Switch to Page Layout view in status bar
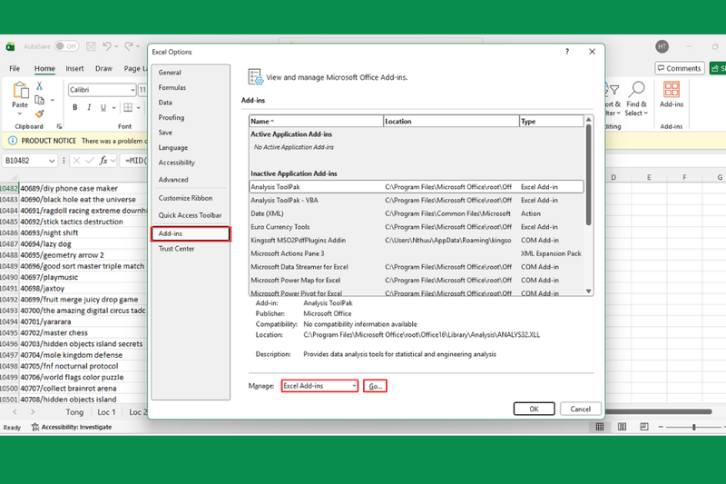This screenshot has width=726, height=484. [622, 427]
